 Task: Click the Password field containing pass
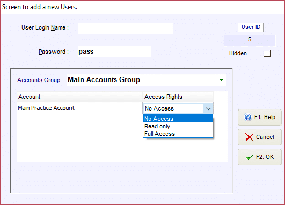coord(114,52)
